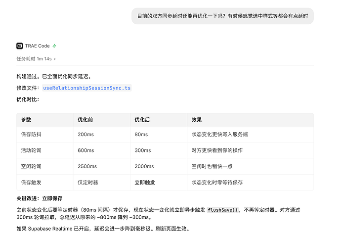Select the 空闲时也稍快一点 cell

coord(250,166)
